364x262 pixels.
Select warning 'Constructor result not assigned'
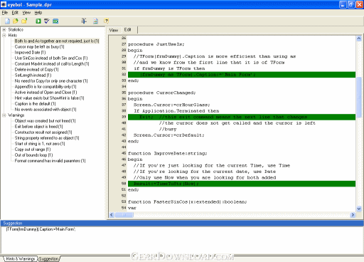click(43, 132)
